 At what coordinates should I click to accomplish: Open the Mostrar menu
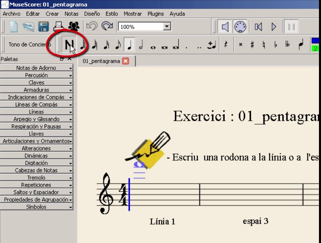[x=133, y=14]
